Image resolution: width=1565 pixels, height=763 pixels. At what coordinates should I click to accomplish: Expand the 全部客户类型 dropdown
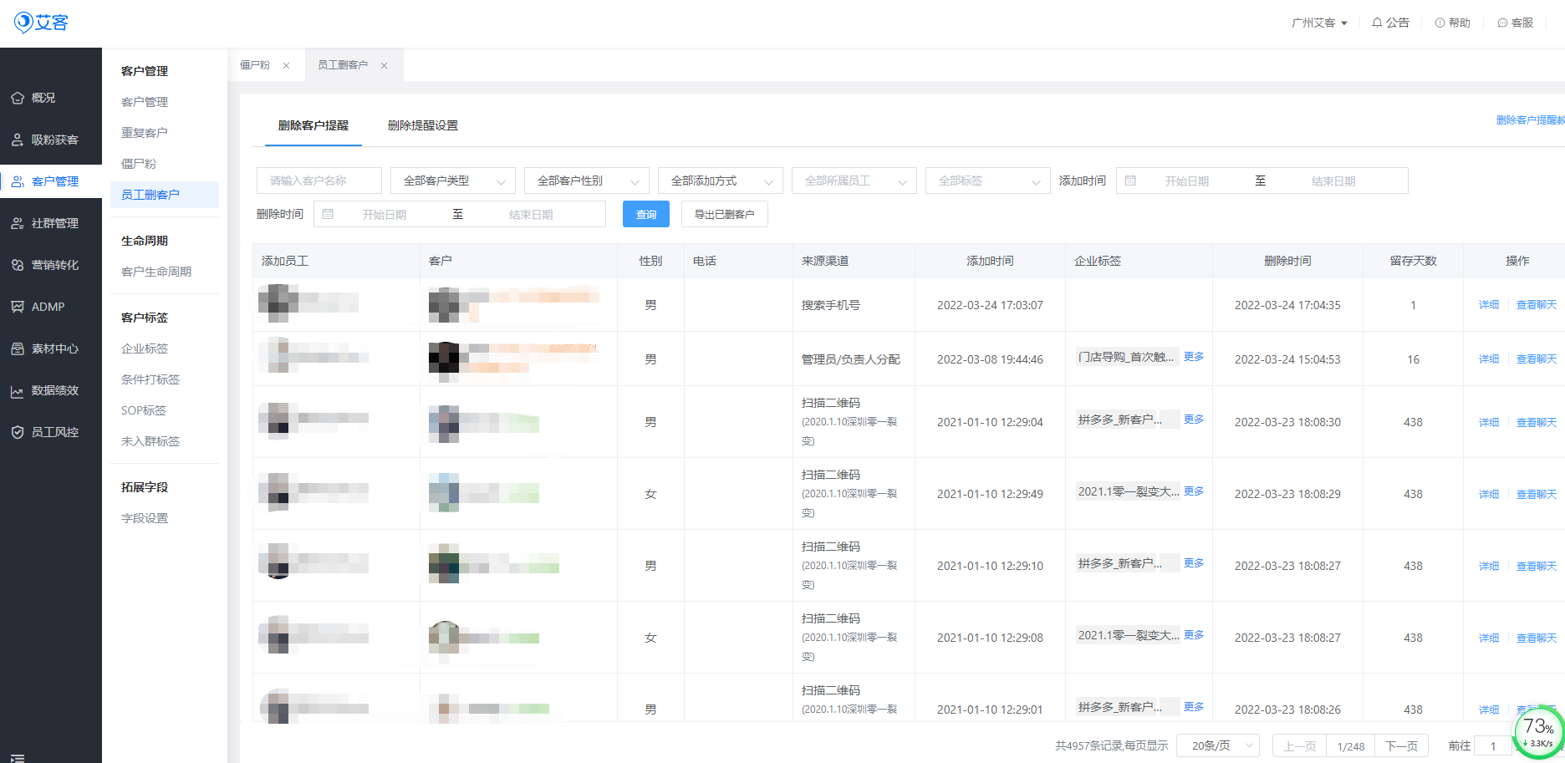click(x=452, y=181)
